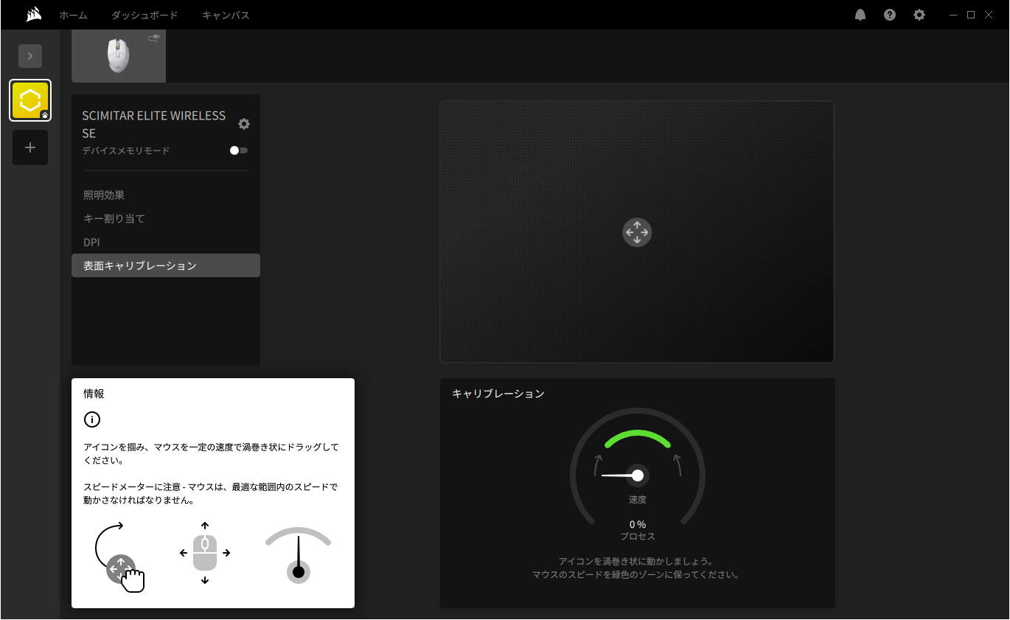Click the Corsair logo in the top bar

point(33,14)
